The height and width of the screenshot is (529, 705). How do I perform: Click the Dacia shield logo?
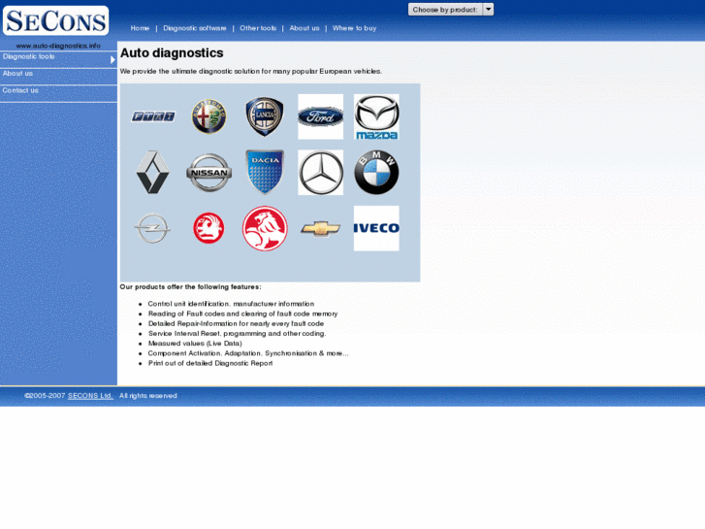[x=265, y=172]
